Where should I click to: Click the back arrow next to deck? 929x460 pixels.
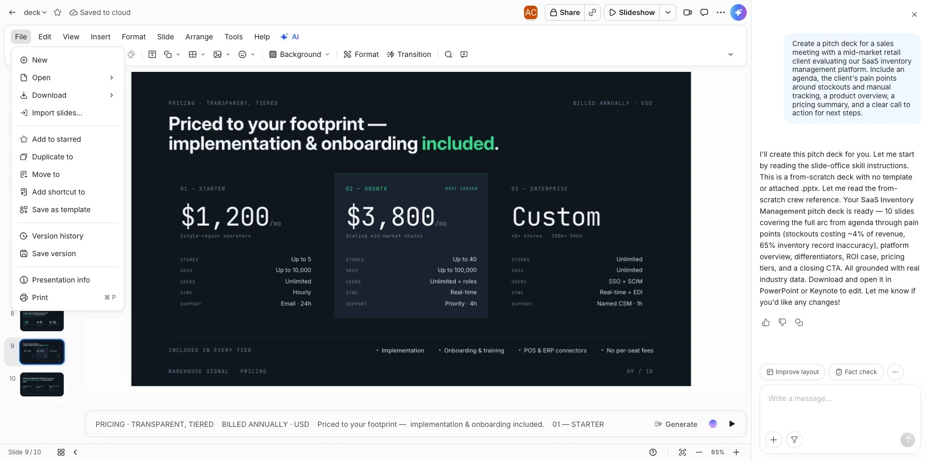[12, 12]
